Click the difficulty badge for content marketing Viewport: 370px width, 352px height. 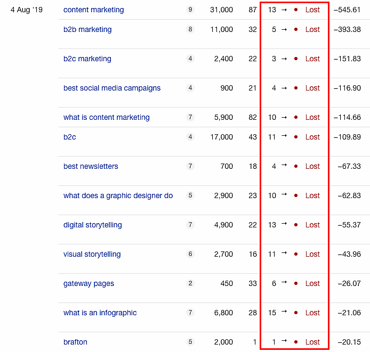pyautogui.click(x=190, y=10)
